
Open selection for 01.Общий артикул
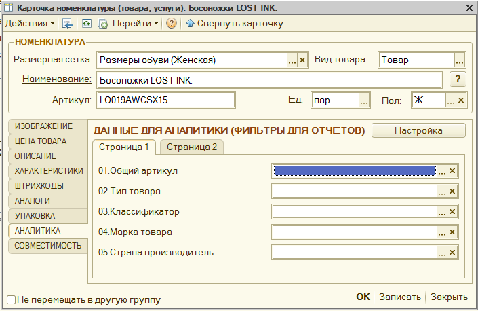click(441, 171)
